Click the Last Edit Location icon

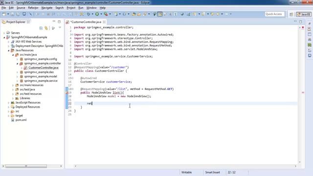click(x=212, y=14)
